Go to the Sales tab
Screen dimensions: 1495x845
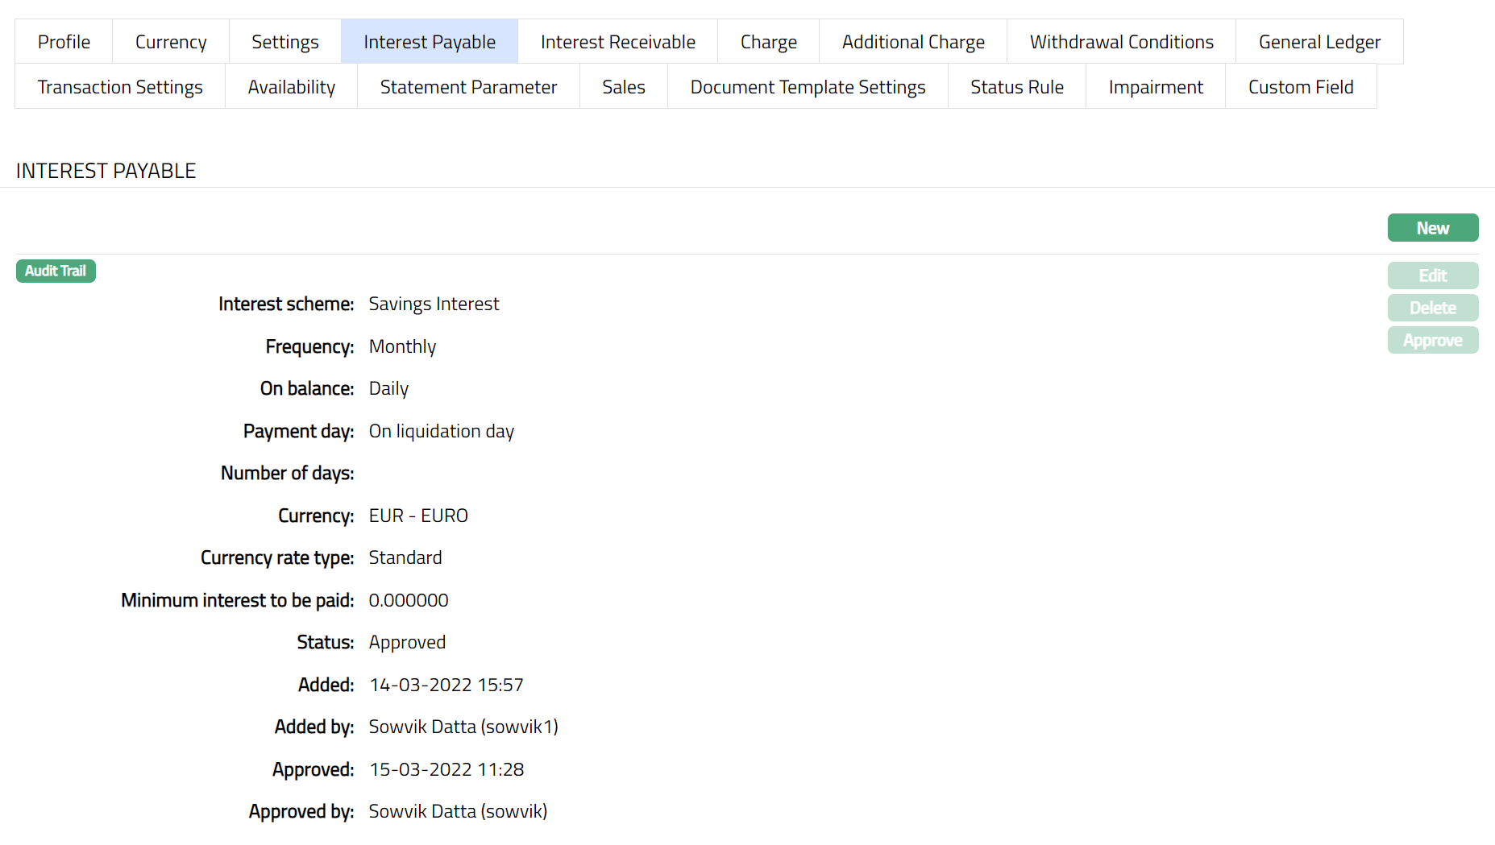[624, 87]
